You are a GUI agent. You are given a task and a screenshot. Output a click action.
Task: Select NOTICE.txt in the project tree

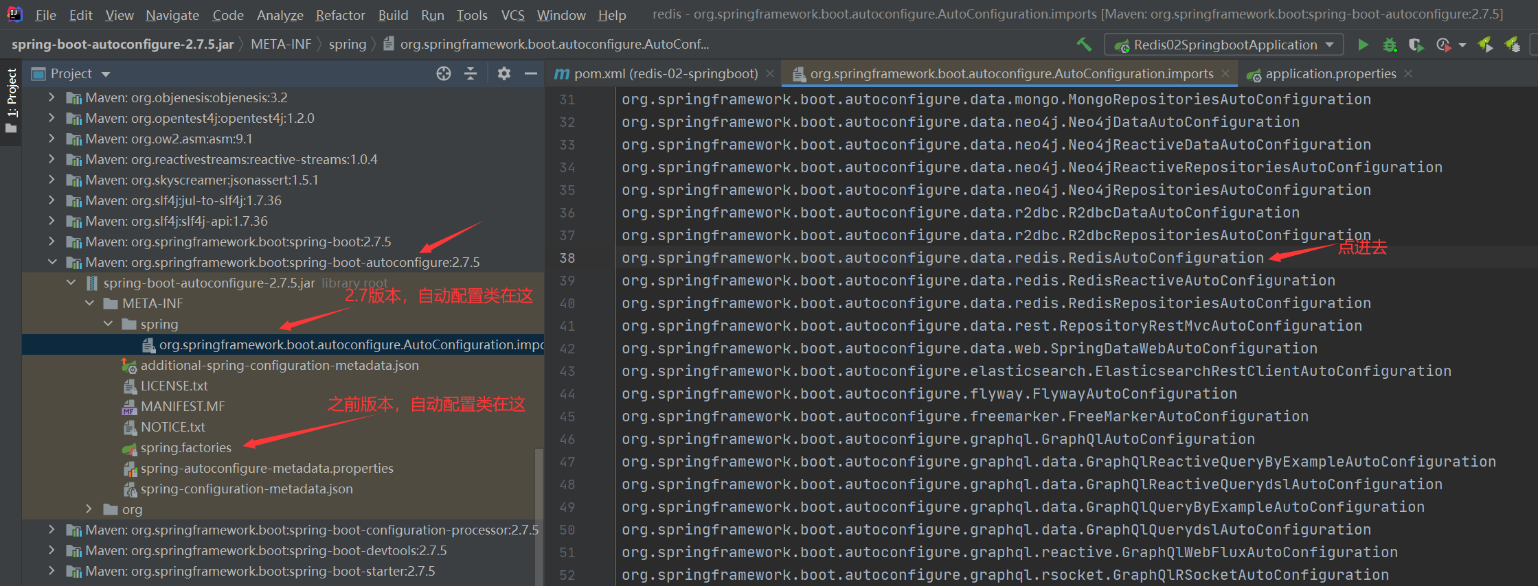tap(172, 427)
